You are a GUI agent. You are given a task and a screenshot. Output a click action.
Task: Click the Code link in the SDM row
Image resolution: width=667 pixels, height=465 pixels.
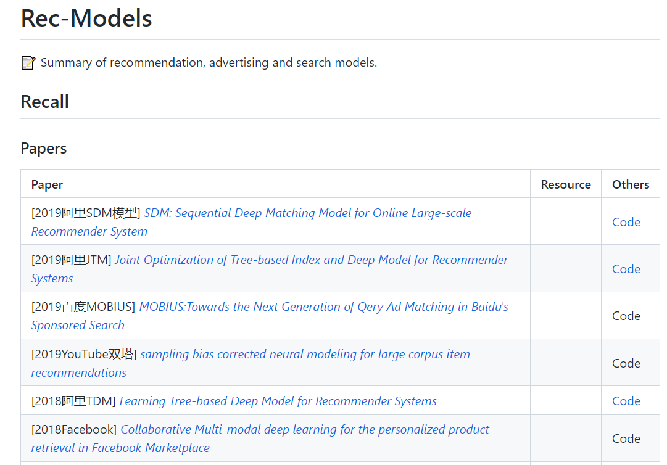(x=626, y=222)
